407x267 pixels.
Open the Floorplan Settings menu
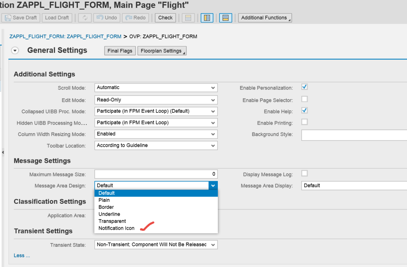point(162,51)
